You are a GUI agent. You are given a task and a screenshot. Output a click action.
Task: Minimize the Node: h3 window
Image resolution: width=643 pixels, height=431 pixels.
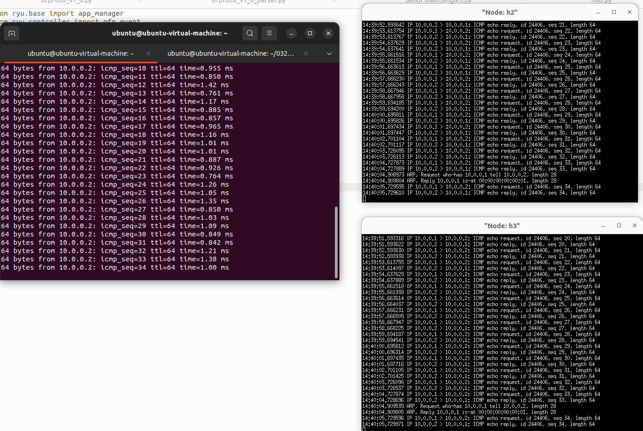(603, 226)
